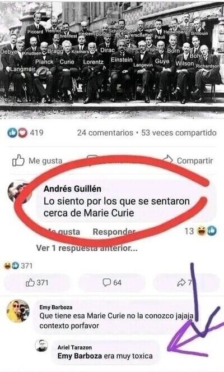Click the thumbs-up button showing 371
This screenshot has width=224, height=372.
point(37,283)
